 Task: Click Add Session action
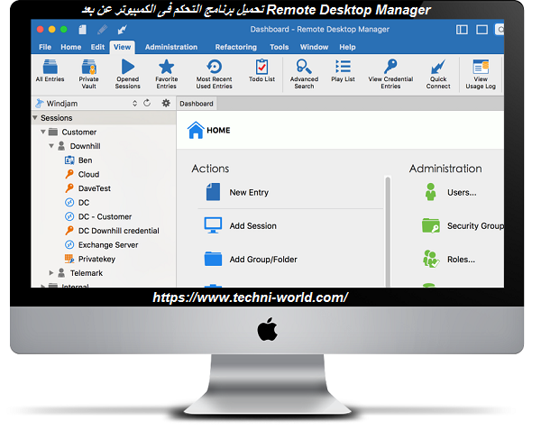[252, 226]
